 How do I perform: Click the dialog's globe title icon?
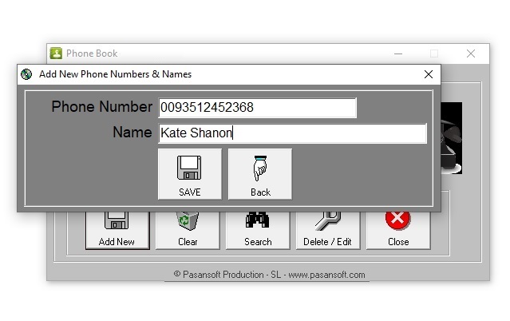pyautogui.click(x=26, y=74)
